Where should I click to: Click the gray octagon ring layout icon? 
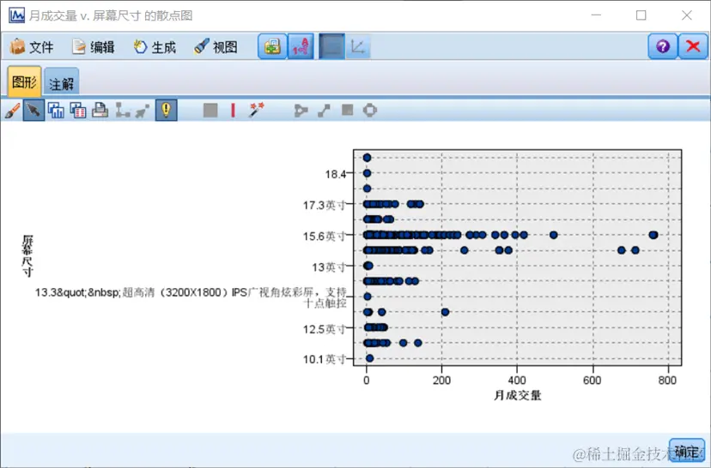point(370,110)
